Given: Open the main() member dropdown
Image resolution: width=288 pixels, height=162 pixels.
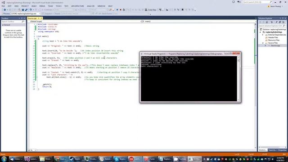Looking at the screenshot, I should [199, 22].
